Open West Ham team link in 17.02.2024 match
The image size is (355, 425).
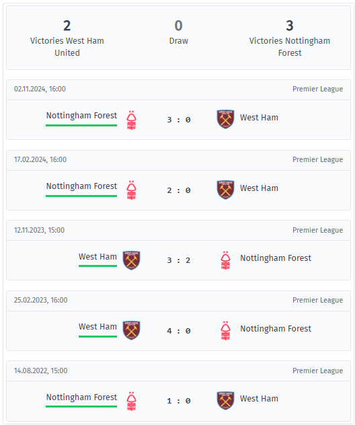pos(259,188)
